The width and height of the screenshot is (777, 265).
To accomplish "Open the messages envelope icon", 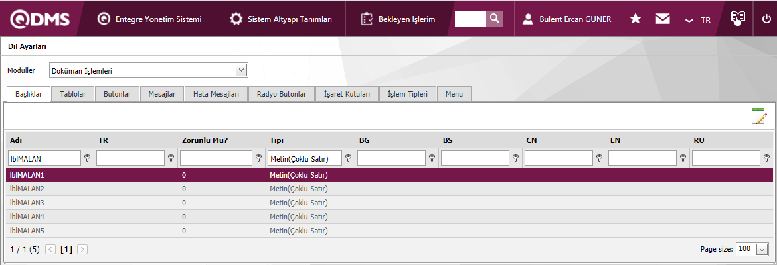I will click(x=662, y=19).
